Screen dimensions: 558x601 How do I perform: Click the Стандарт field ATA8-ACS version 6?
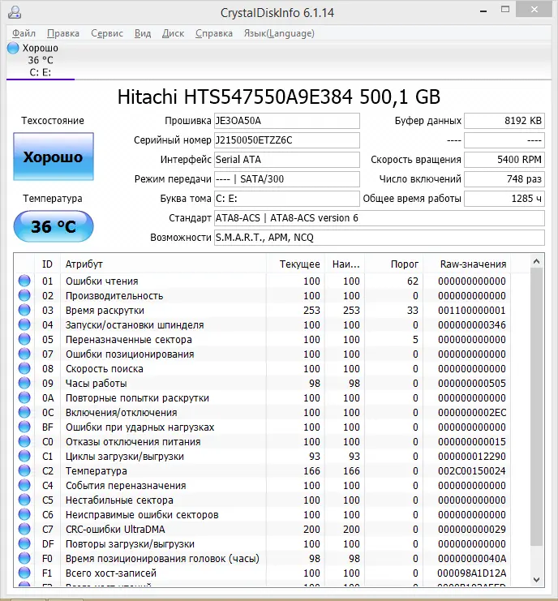(x=379, y=218)
